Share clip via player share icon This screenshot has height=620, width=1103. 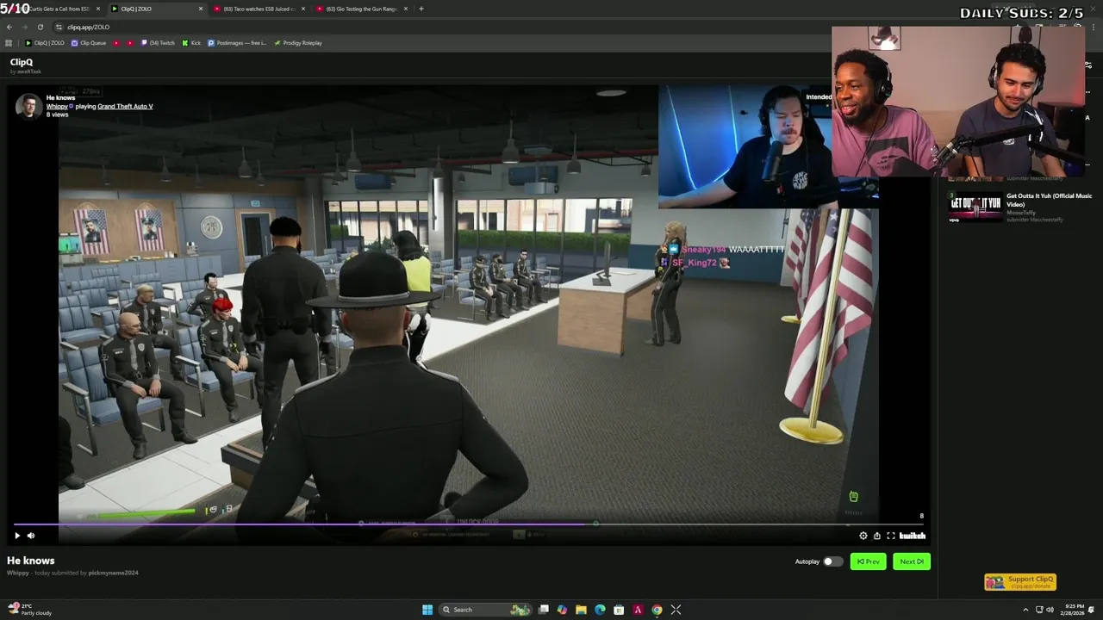click(877, 536)
